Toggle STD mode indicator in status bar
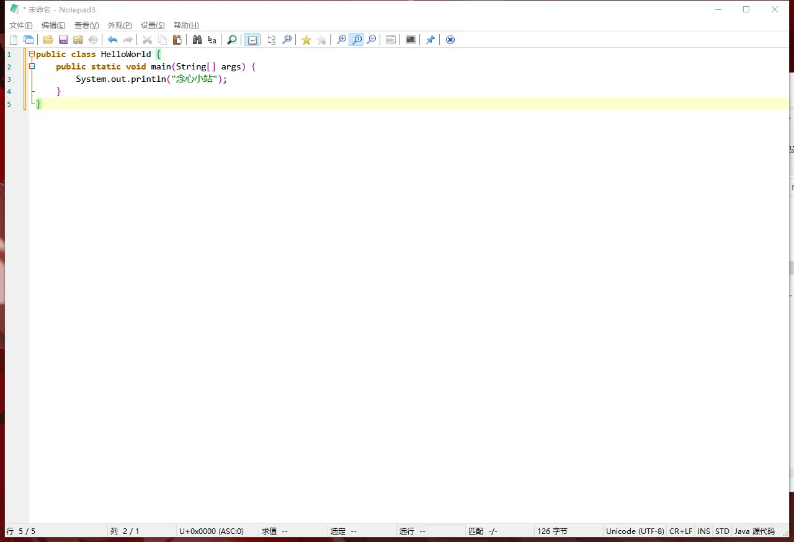 pyautogui.click(x=722, y=531)
